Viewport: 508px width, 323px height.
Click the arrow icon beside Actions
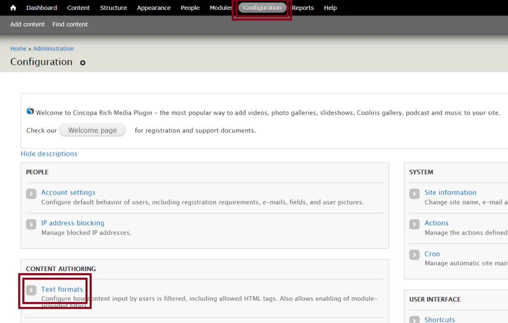(414, 224)
